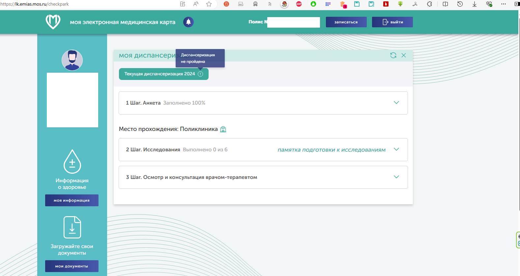Click the notification bell icon

pyautogui.click(x=188, y=22)
